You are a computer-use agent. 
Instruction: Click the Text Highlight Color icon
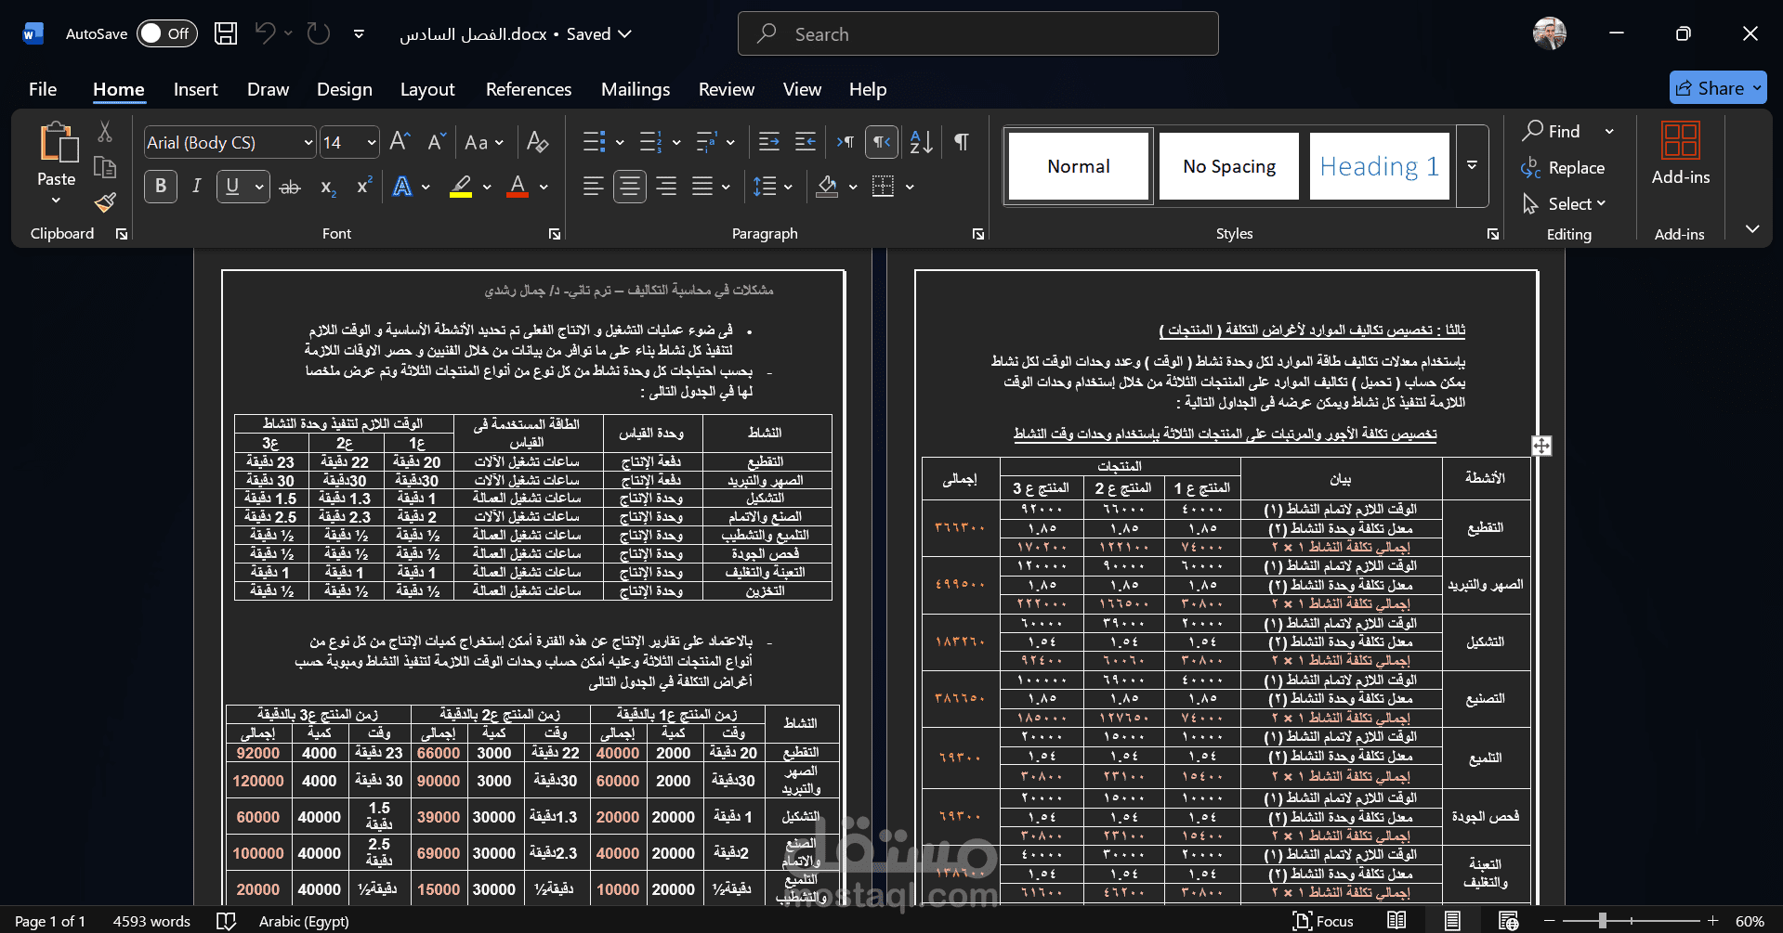click(460, 187)
